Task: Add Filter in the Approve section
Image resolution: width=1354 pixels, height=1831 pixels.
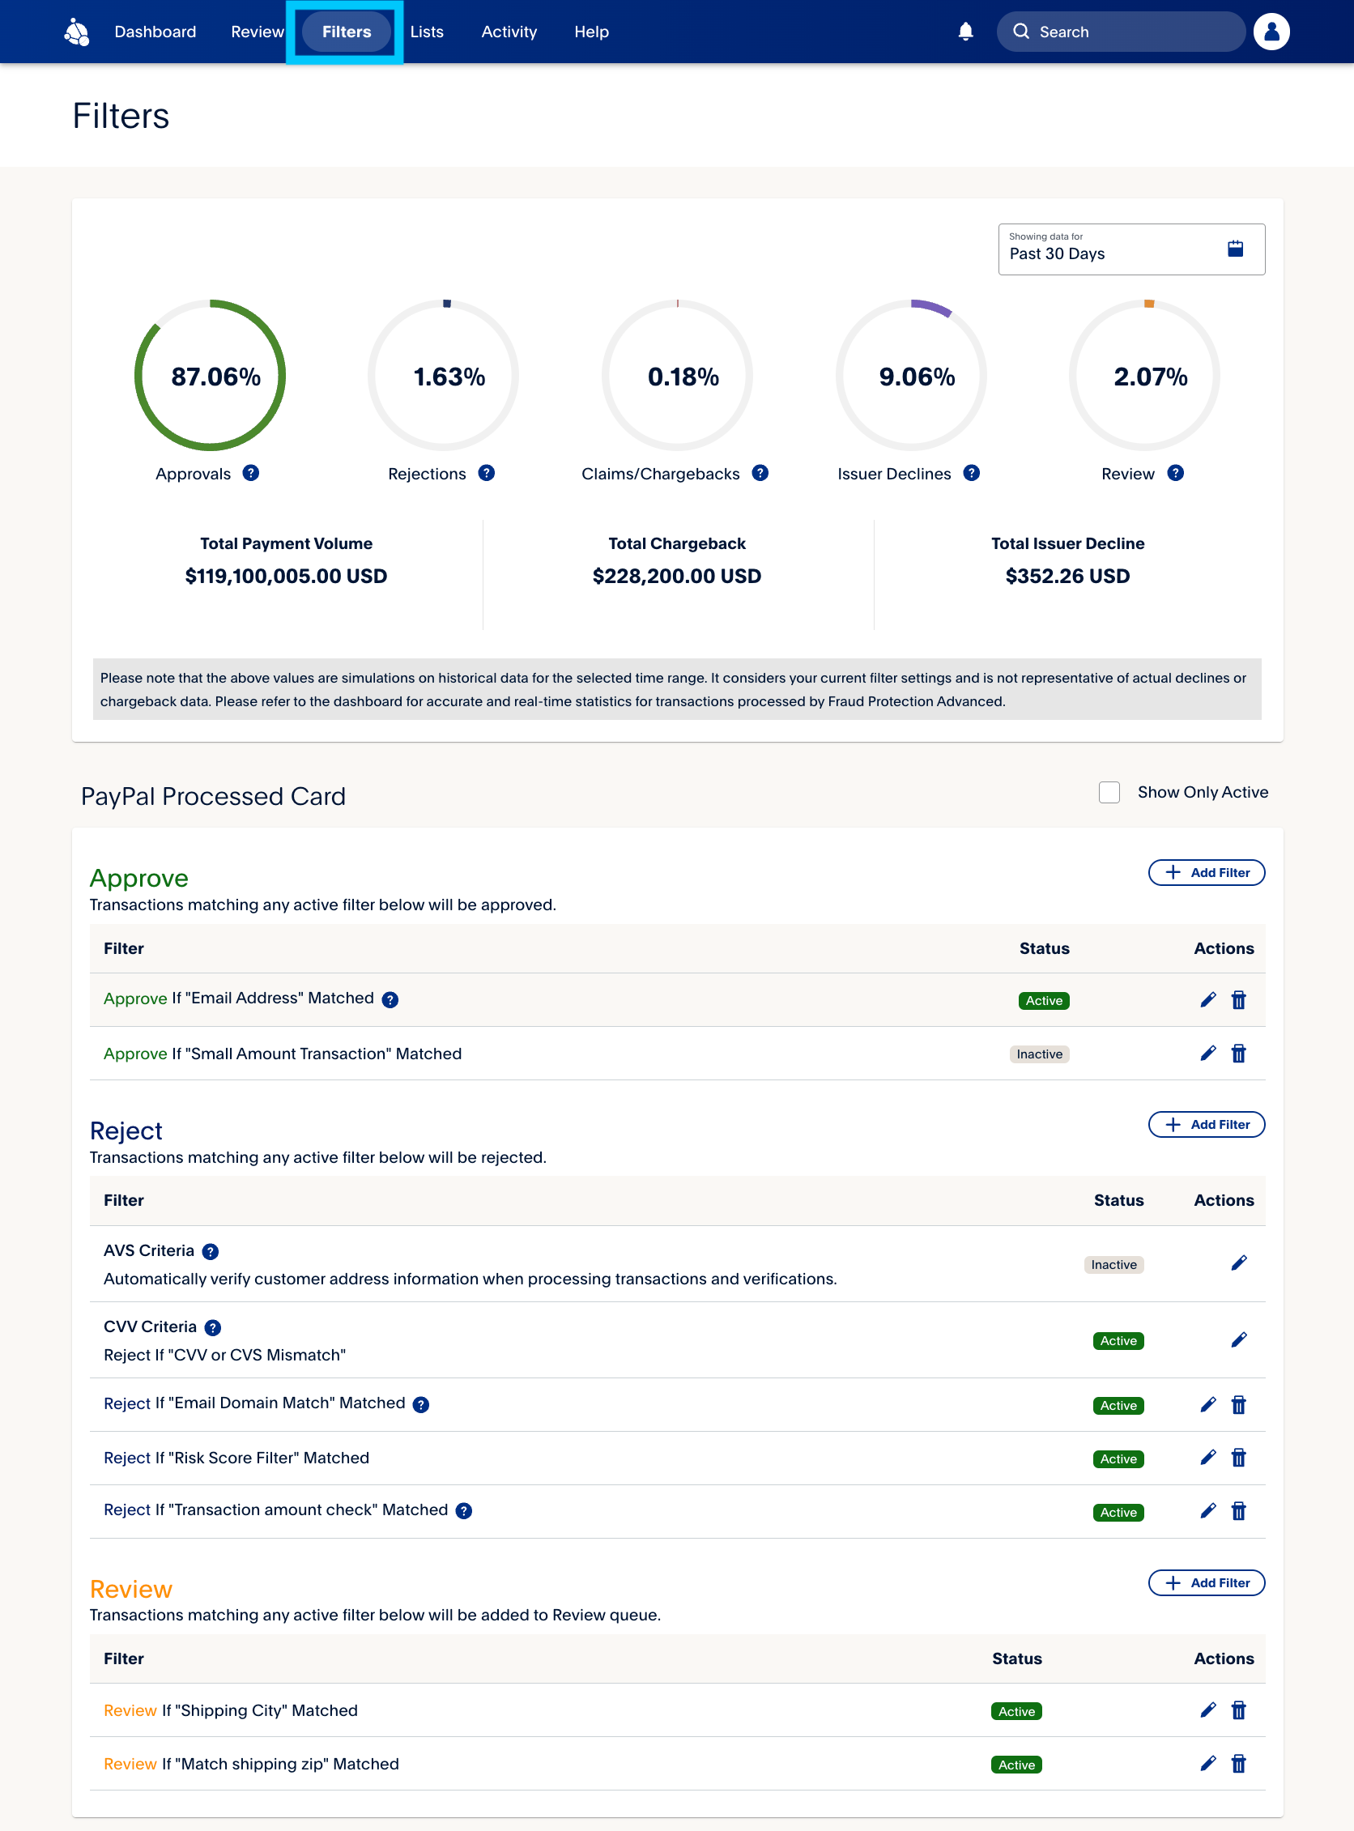Action: [x=1206, y=872]
